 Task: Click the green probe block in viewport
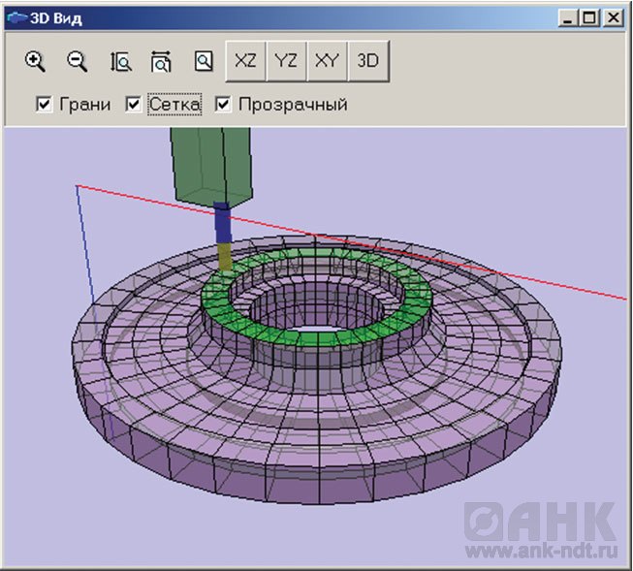[210, 163]
